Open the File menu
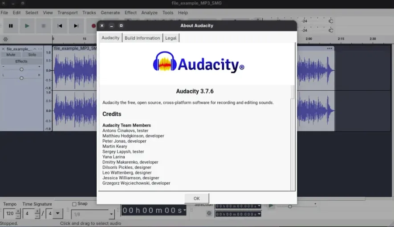 click(x=4, y=12)
